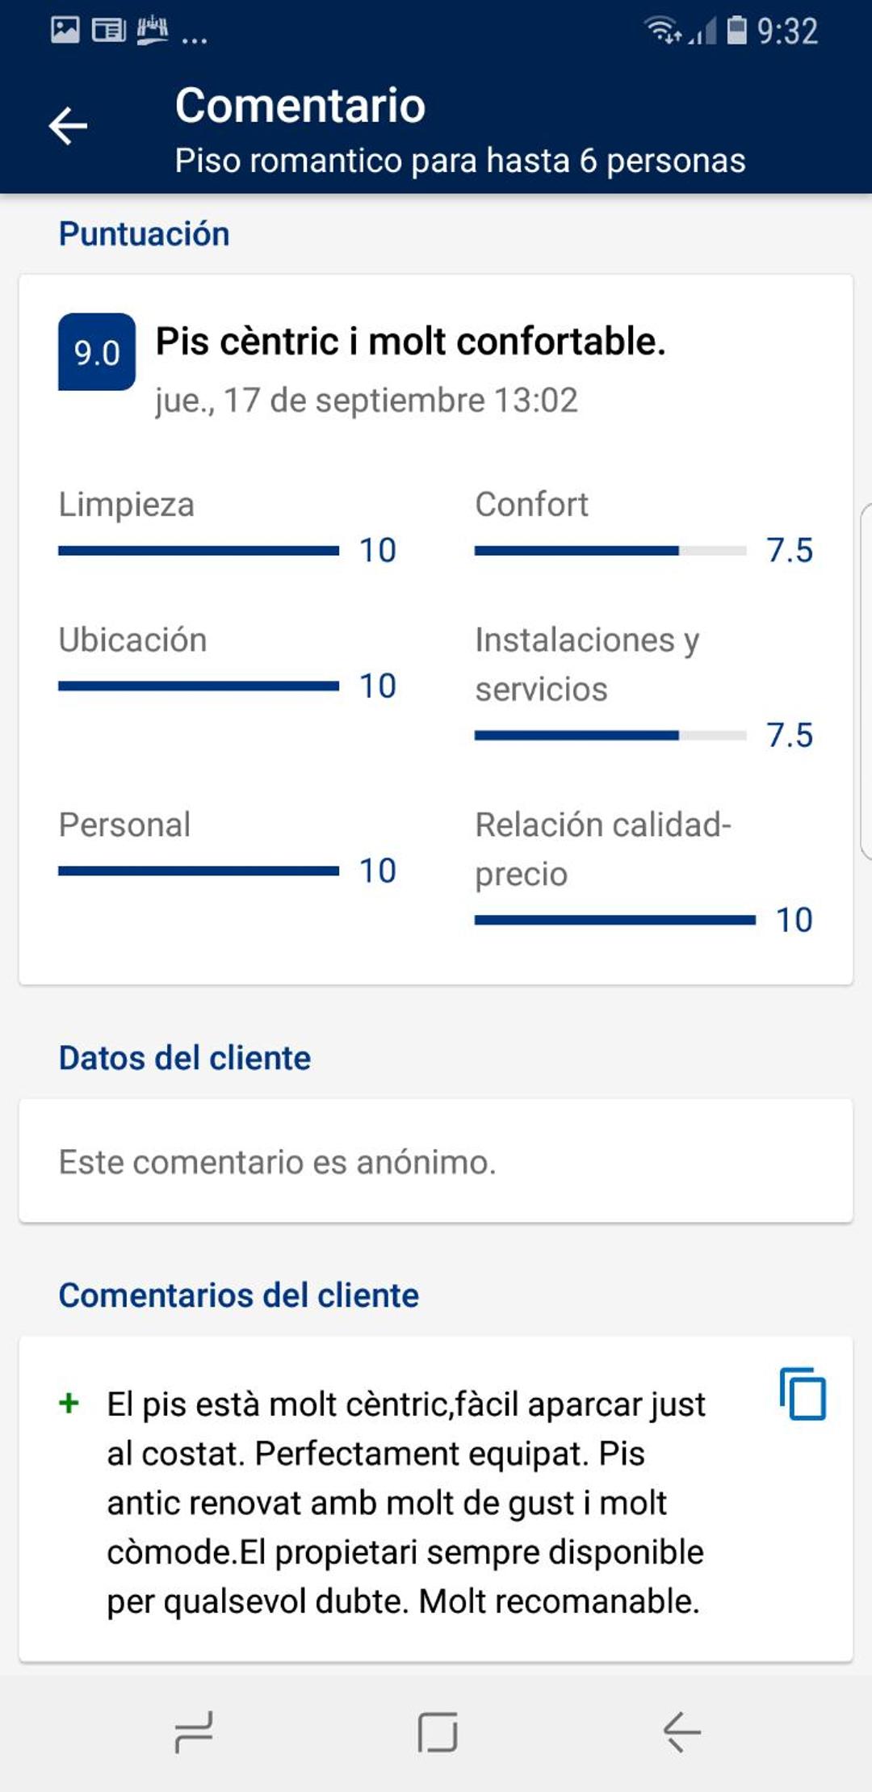The width and height of the screenshot is (872, 1792).
Task: Copy the customer comment with the copy icon
Action: [x=803, y=1393]
